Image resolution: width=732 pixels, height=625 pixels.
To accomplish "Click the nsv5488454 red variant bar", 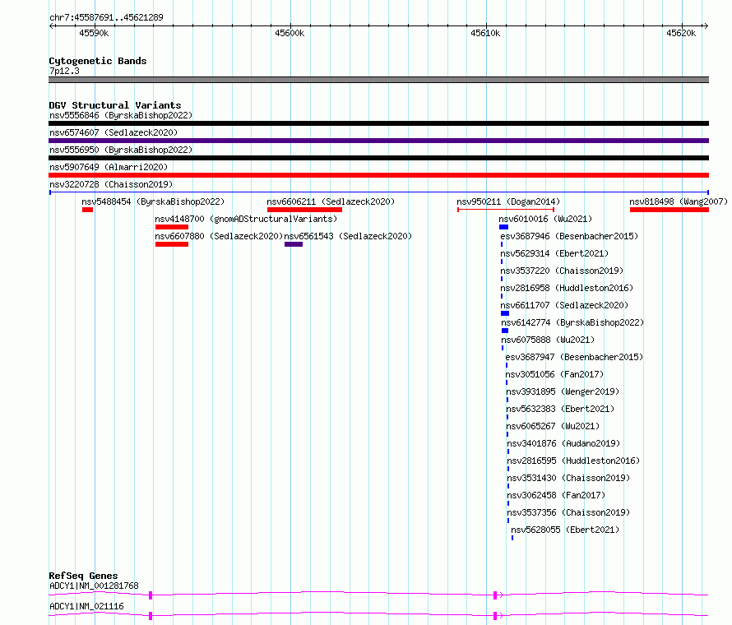I will (x=87, y=210).
